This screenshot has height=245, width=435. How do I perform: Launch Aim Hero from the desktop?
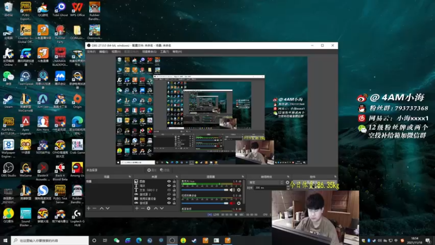tap(43, 124)
